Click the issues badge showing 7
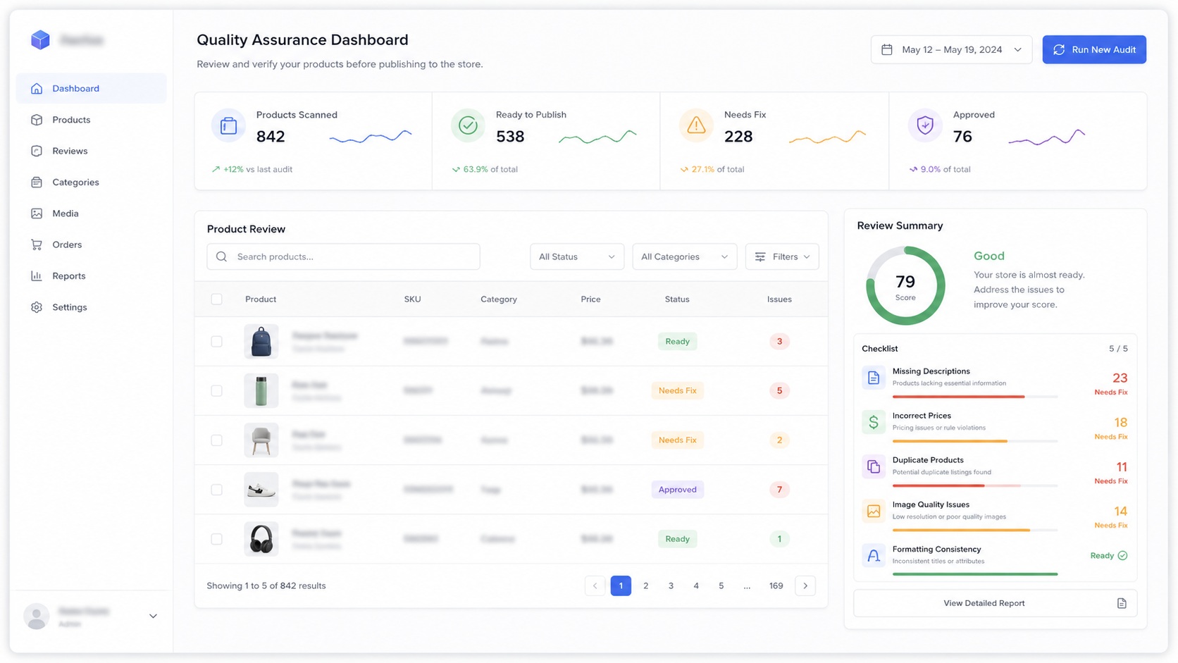Viewport: 1178px width, 663px height. (779, 490)
